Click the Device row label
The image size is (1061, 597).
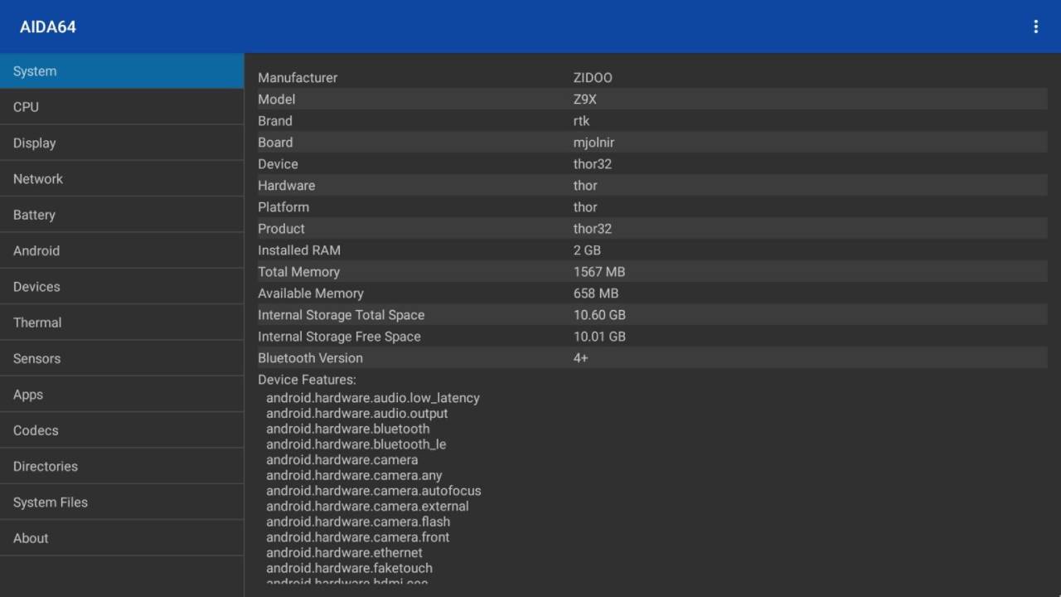click(x=278, y=164)
